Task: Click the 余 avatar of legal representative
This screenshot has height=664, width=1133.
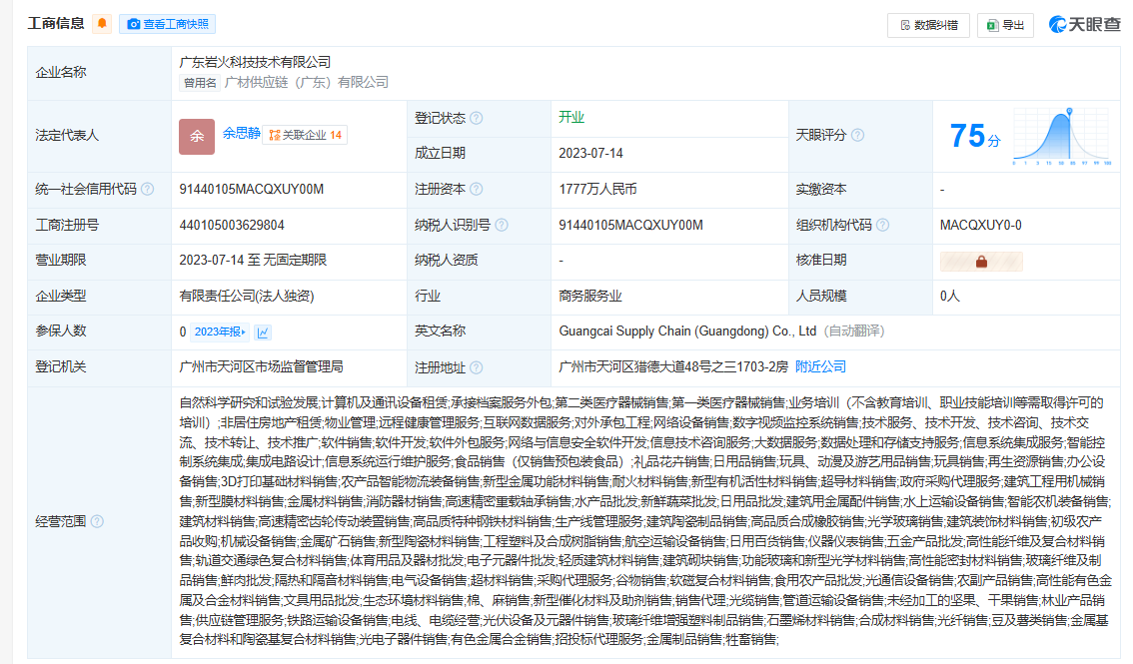Action: pos(197,137)
